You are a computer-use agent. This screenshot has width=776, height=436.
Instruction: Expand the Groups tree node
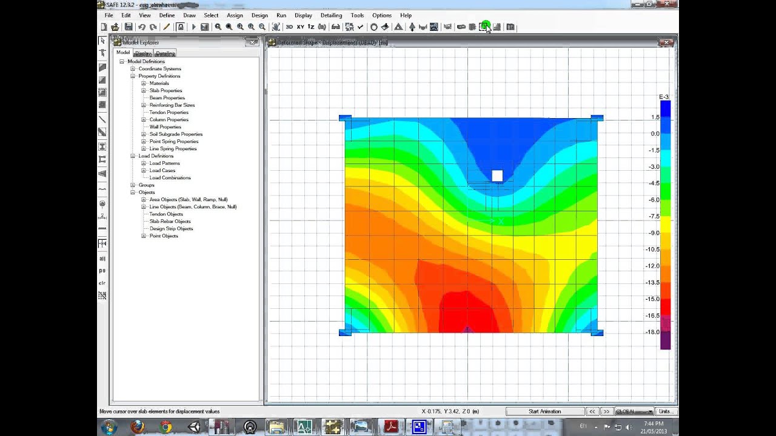(133, 185)
